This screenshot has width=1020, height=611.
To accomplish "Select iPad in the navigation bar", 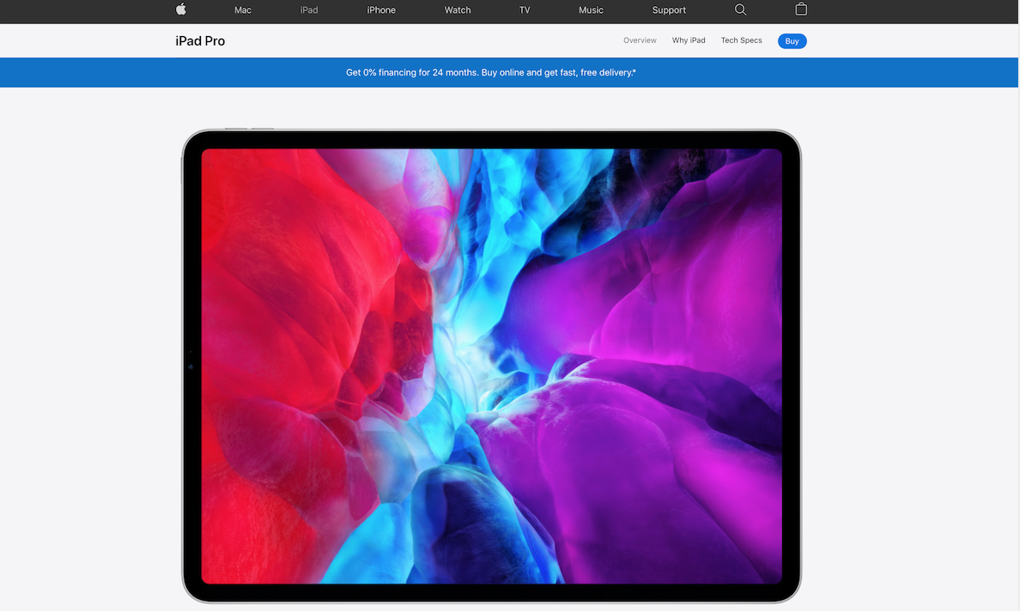I will (x=309, y=10).
